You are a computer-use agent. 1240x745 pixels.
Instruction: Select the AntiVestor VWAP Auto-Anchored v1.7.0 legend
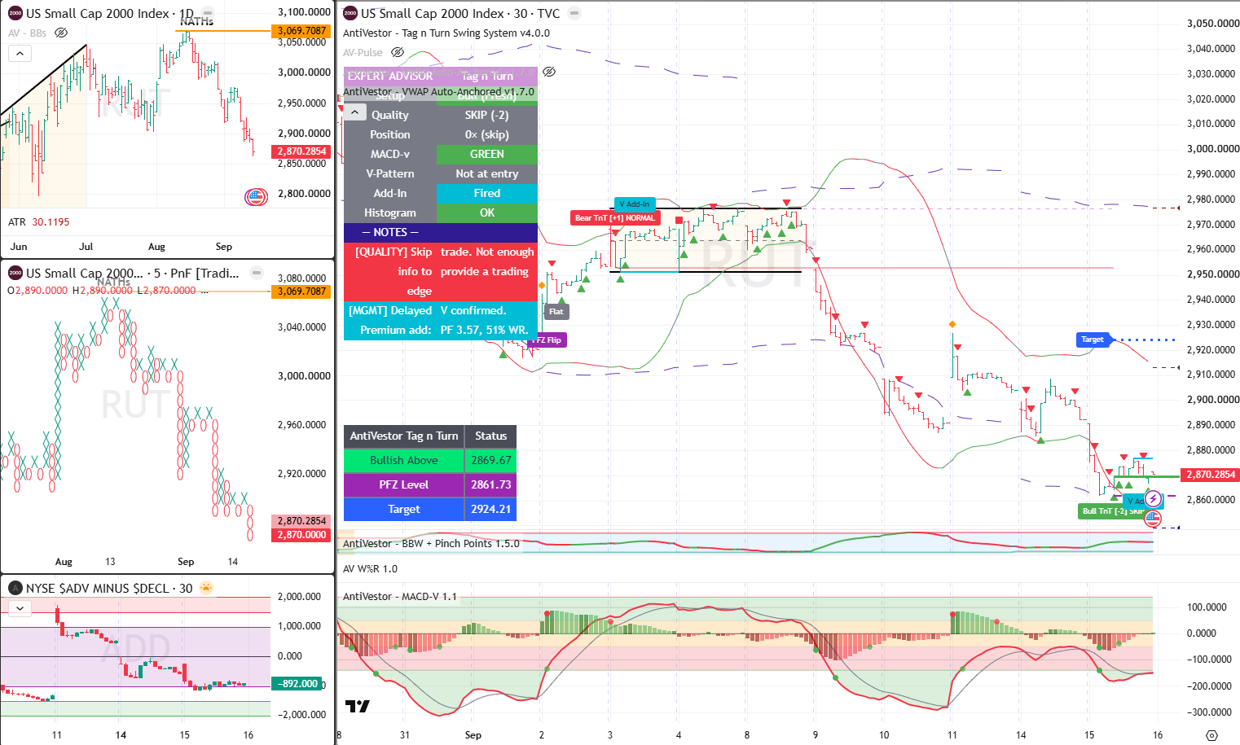point(438,91)
